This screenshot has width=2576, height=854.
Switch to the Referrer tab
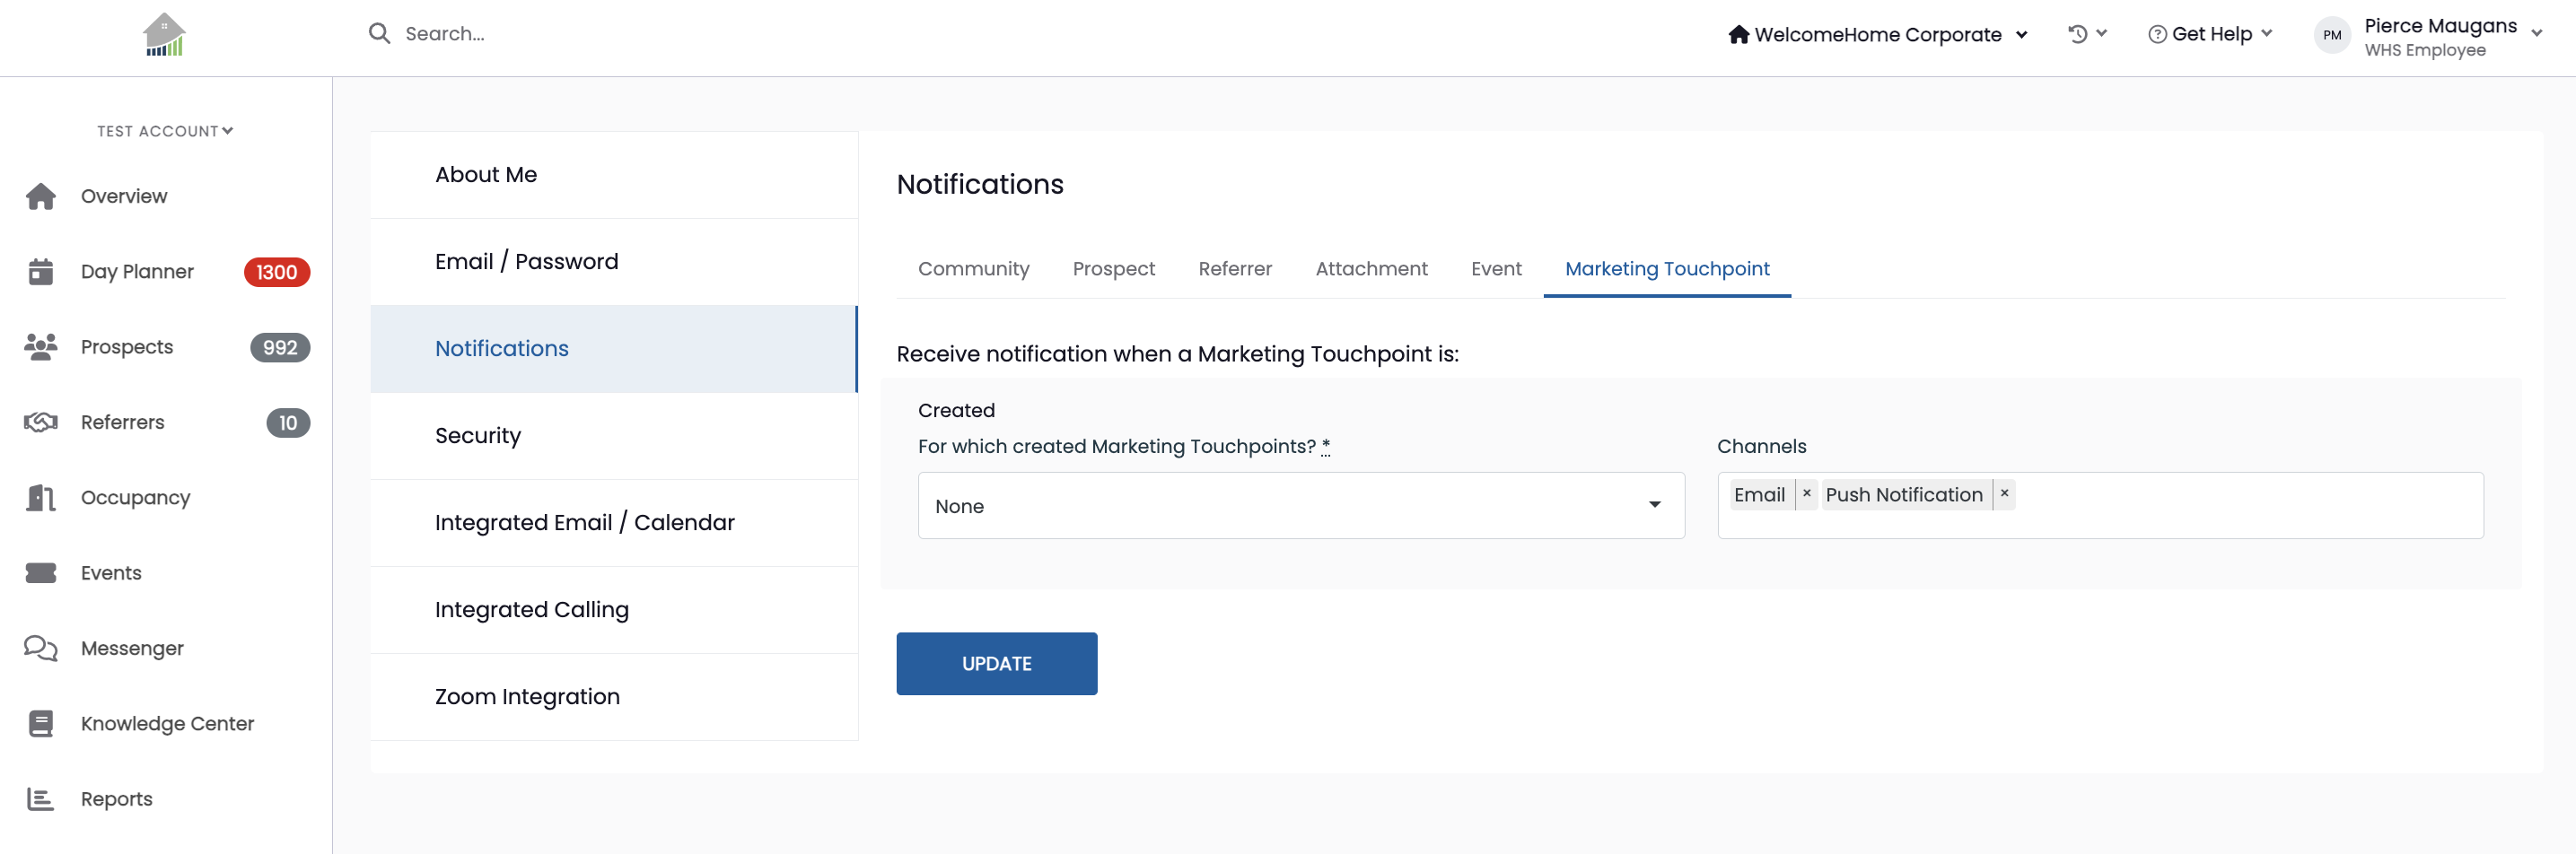point(1235,269)
